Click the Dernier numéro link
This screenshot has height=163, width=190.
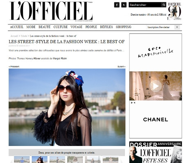tap(148, 15)
